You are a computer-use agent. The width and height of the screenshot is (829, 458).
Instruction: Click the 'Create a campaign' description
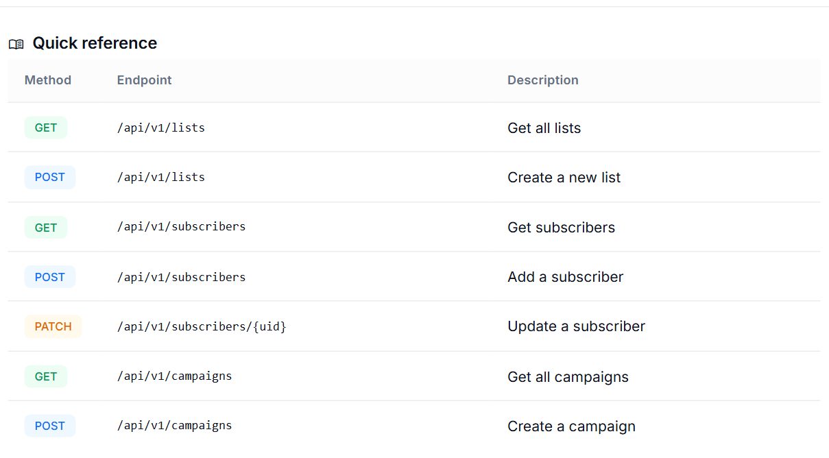point(572,426)
